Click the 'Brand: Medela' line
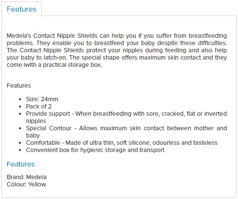Screen dimensions: 238x199 27,177
